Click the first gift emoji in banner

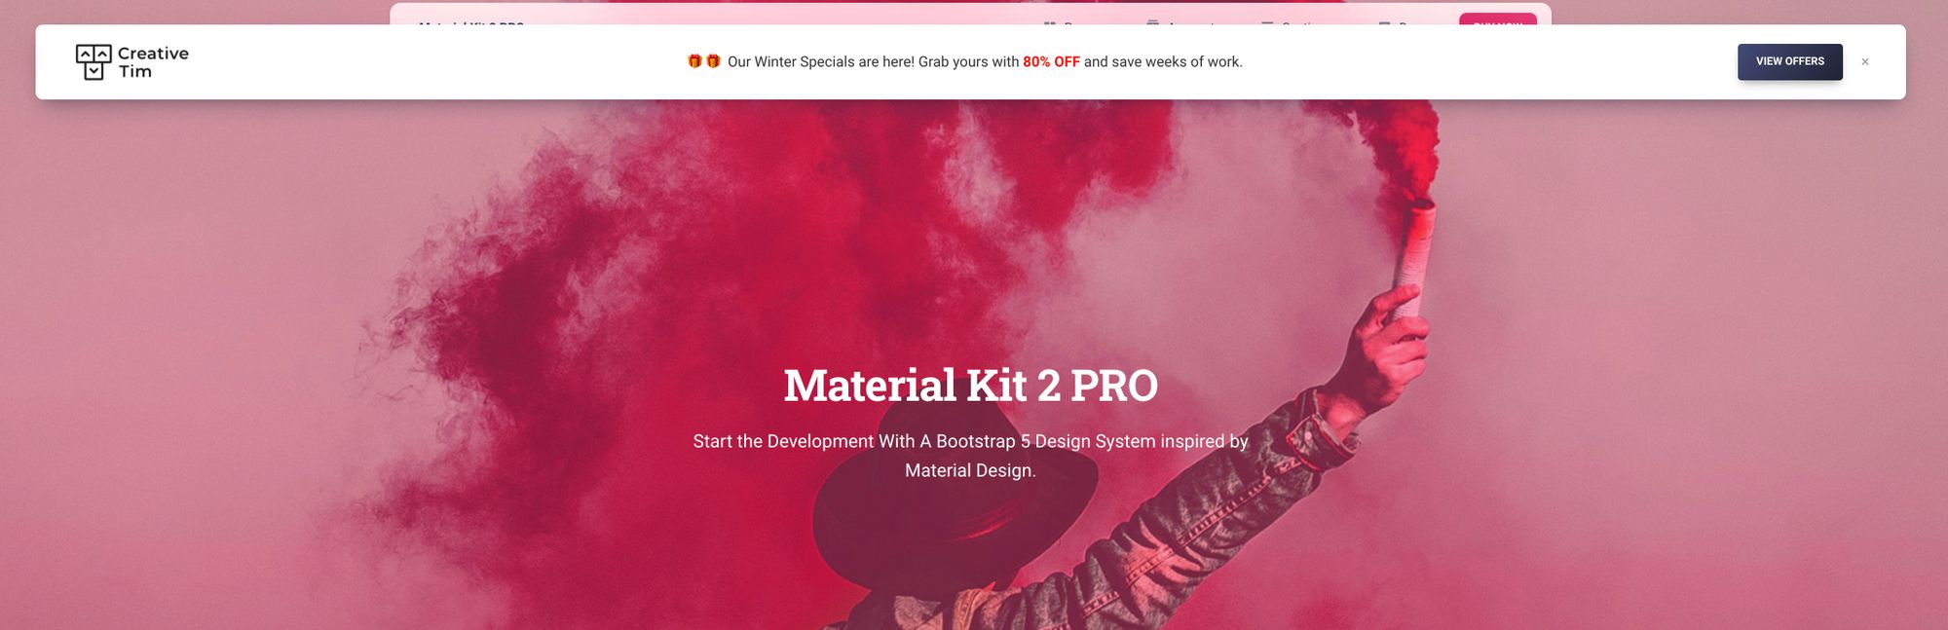click(x=694, y=61)
